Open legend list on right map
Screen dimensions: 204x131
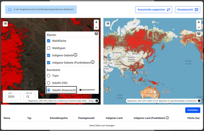point(107,24)
